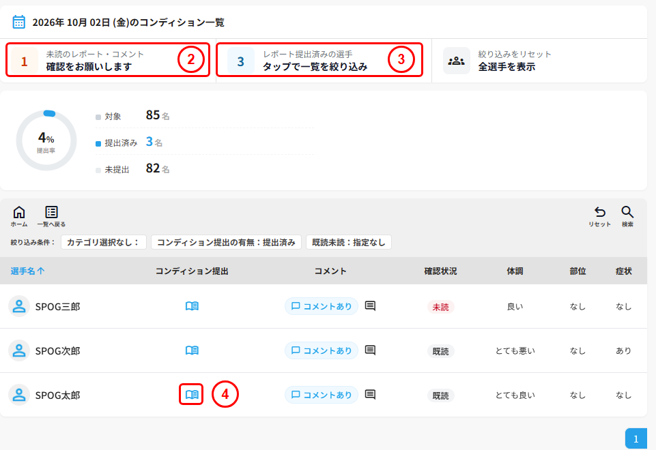Open コメントあり button for SPOG三郎
This screenshot has width=656, height=450.
[x=322, y=306]
